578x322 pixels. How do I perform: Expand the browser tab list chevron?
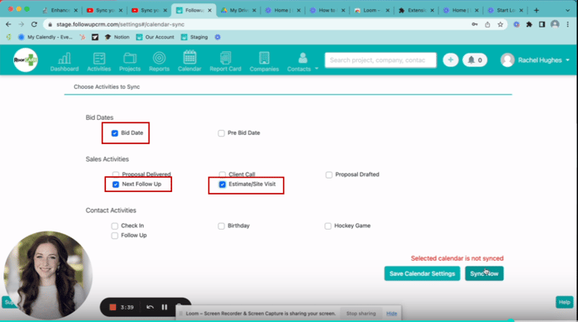(568, 11)
